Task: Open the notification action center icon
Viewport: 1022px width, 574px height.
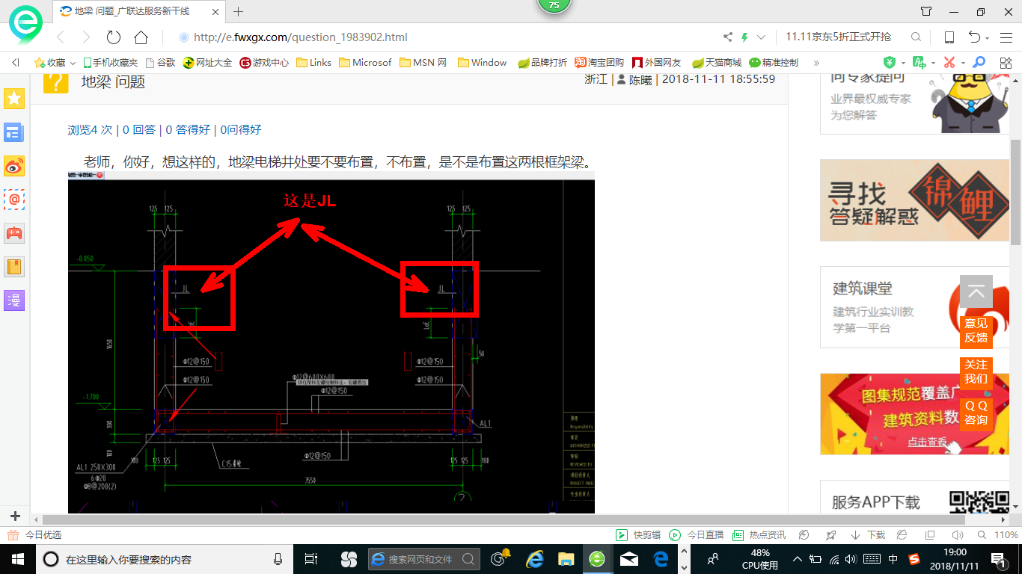Action: [1000, 559]
